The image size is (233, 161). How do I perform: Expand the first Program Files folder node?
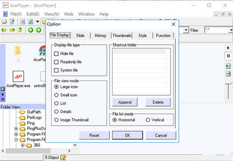pos(16,134)
